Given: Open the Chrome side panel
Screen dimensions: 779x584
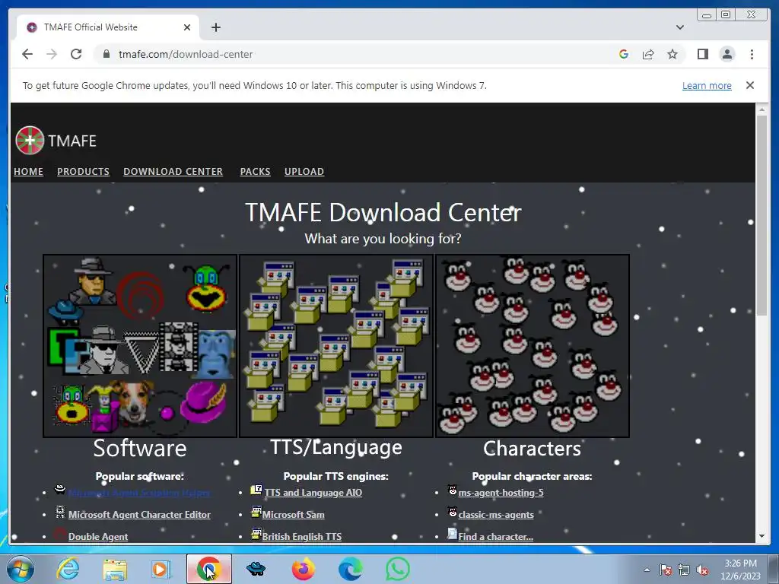Looking at the screenshot, I should point(702,54).
